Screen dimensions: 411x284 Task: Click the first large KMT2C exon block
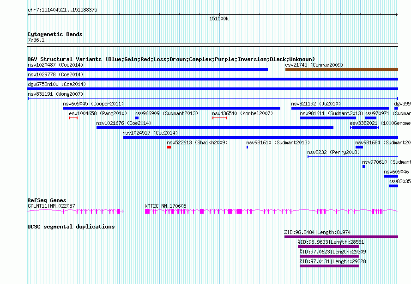click(x=147, y=211)
